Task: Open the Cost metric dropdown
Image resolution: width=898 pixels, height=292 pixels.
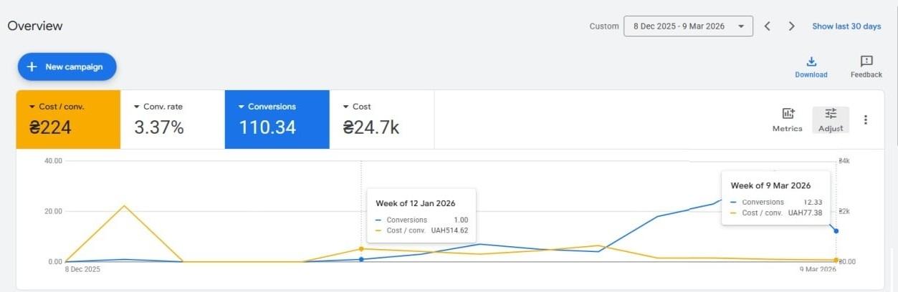Action: coord(356,107)
